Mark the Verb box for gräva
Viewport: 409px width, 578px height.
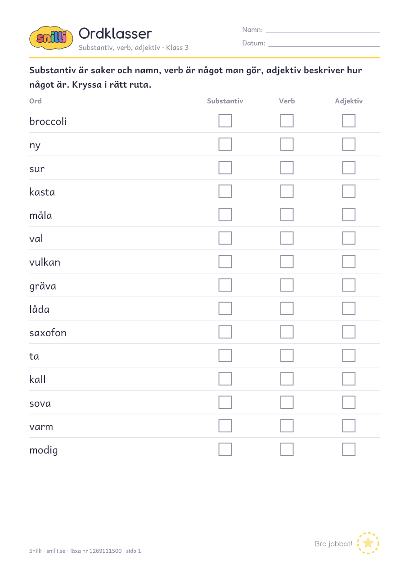click(x=287, y=285)
